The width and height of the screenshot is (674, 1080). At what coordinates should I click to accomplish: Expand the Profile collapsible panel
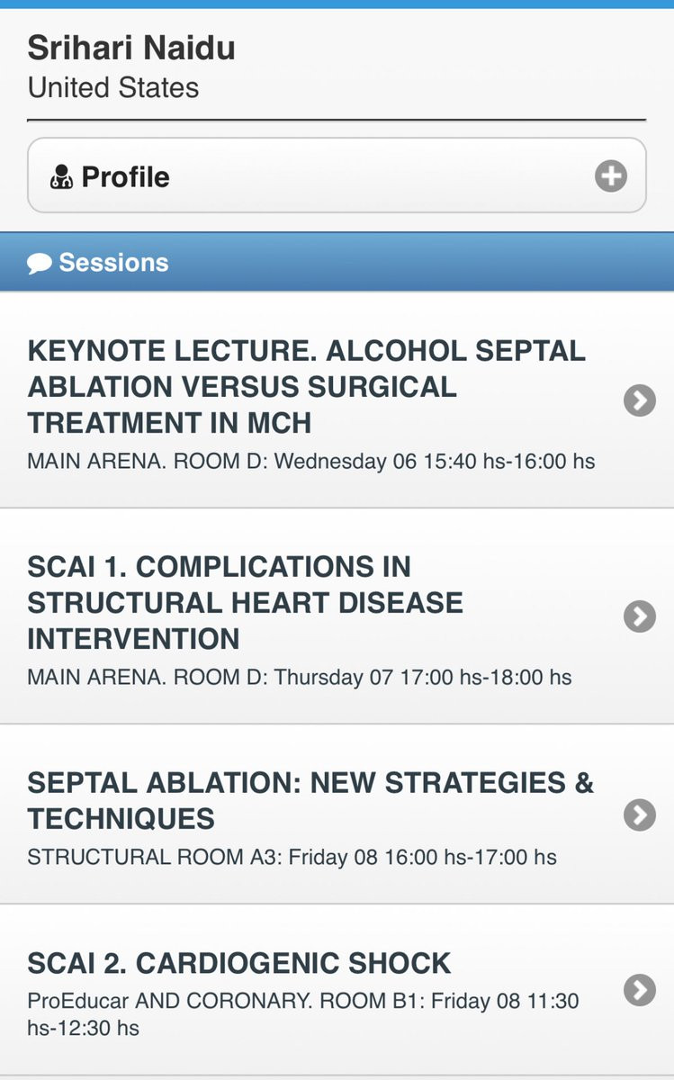[x=337, y=175]
